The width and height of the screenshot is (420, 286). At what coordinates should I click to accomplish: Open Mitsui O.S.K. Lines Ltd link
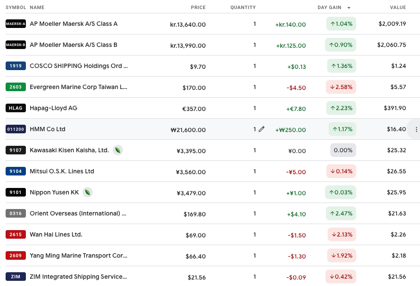tap(62, 171)
